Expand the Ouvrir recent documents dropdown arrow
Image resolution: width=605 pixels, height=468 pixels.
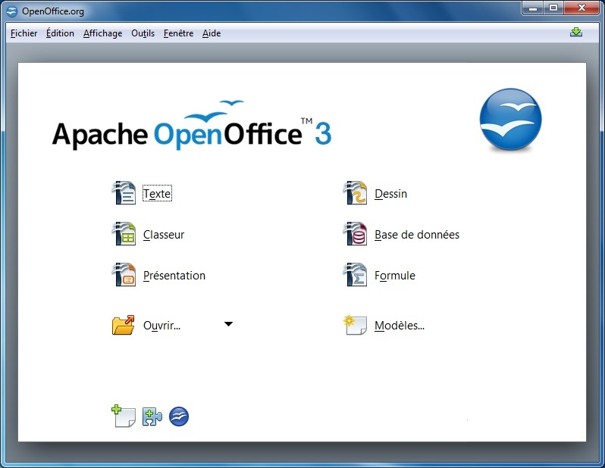point(229,325)
